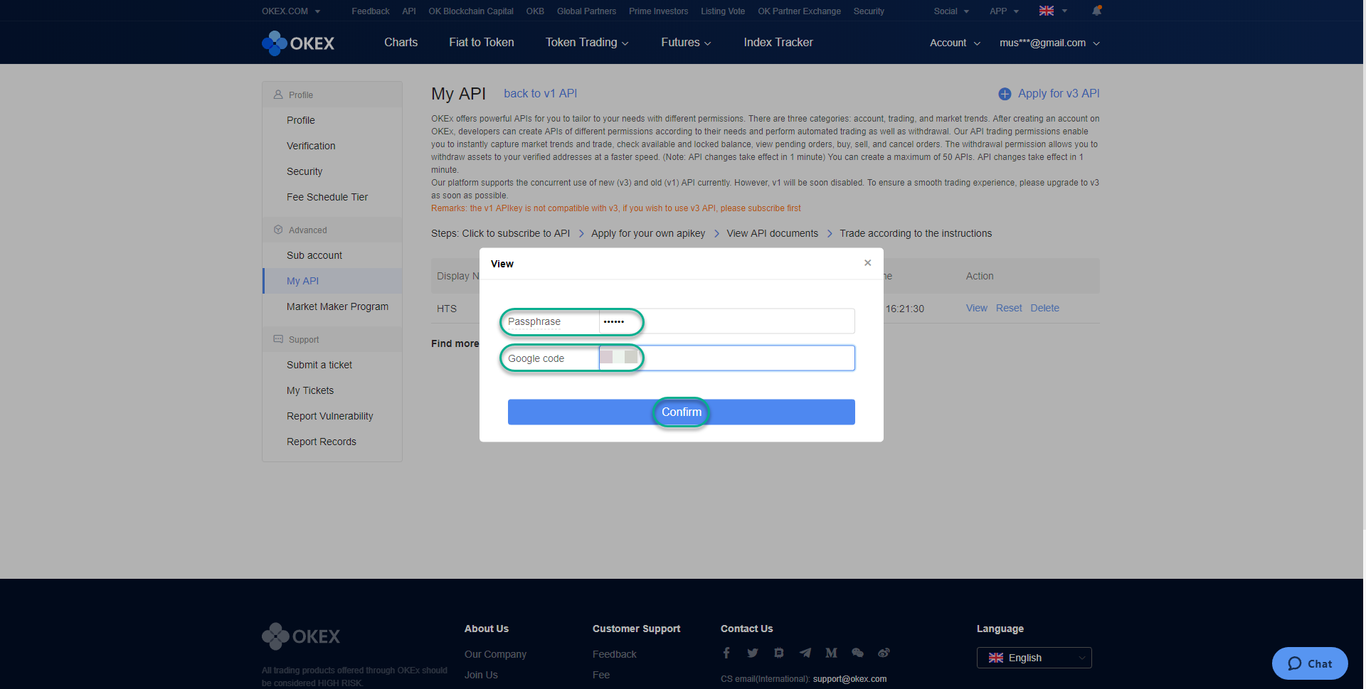Click the UK flag icon in the top bar
Viewport: 1366px width, 689px height.
pyautogui.click(x=1045, y=11)
